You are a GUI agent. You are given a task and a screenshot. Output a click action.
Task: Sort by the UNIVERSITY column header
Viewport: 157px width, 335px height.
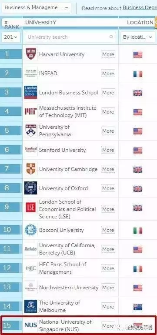coord(40,23)
